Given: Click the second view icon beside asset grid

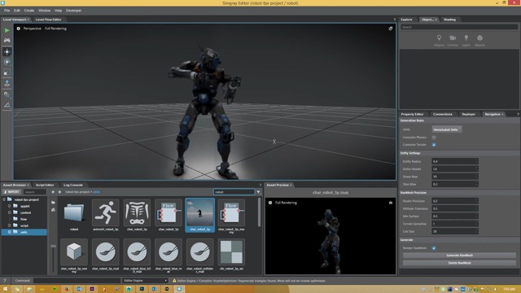Looking at the screenshot, I should tap(53, 210).
